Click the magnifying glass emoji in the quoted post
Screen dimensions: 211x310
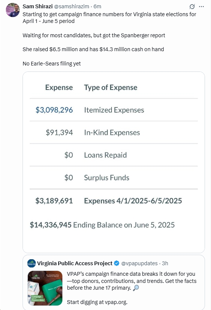pyautogui.click(x=136, y=288)
